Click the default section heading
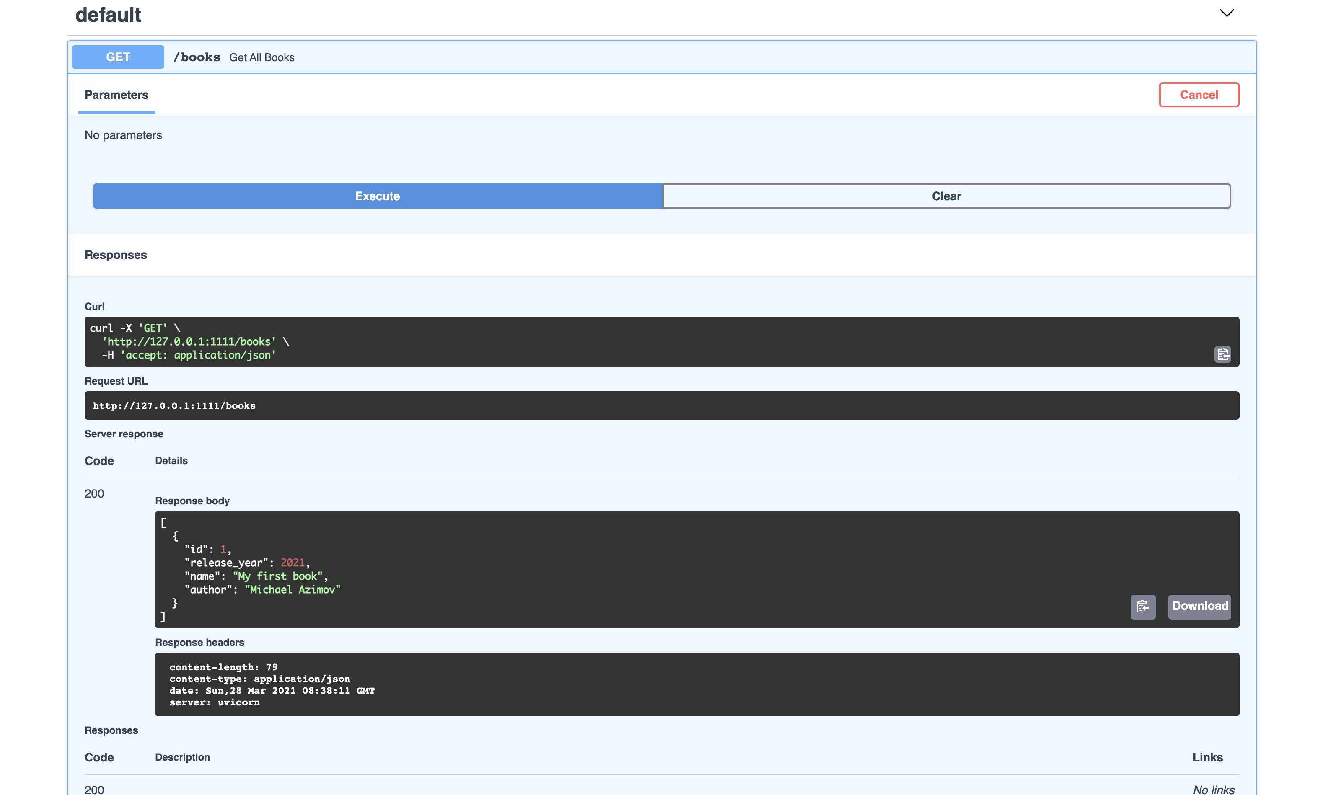This screenshot has height=795, width=1341. (108, 15)
